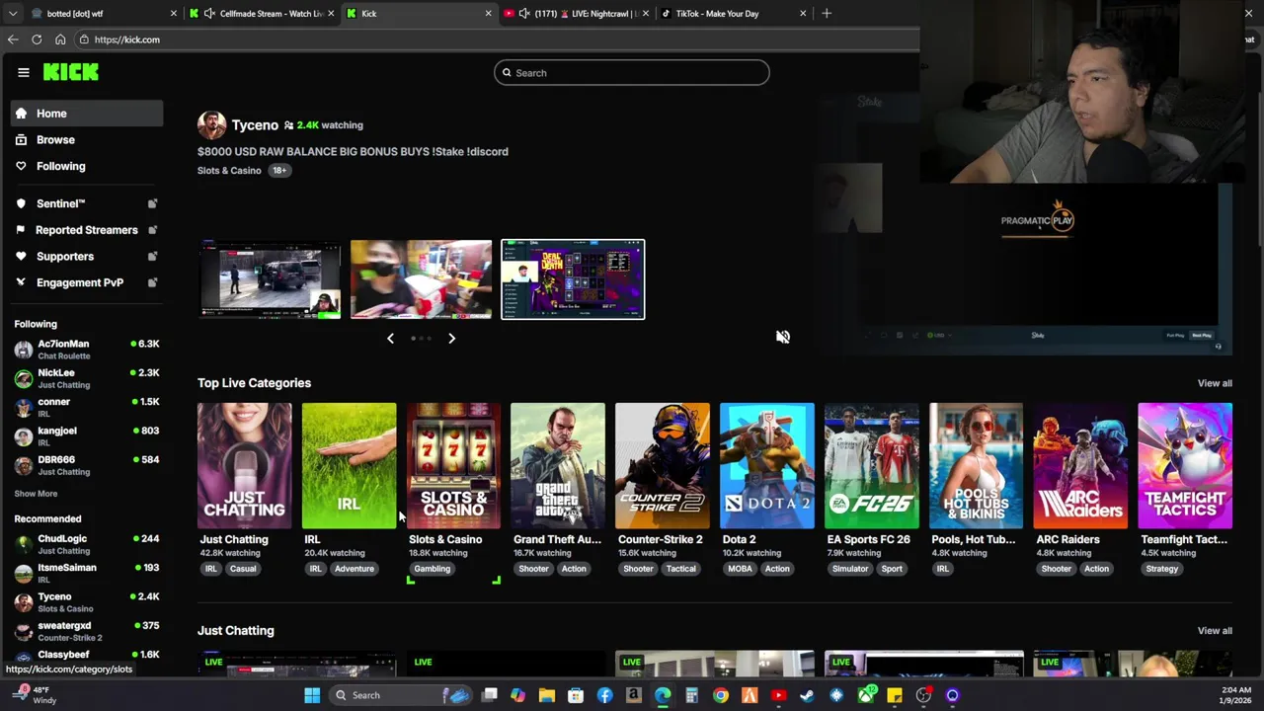This screenshot has width=1264, height=711.
Task: Open kangjoel in Following list
Action: click(87, 435)
